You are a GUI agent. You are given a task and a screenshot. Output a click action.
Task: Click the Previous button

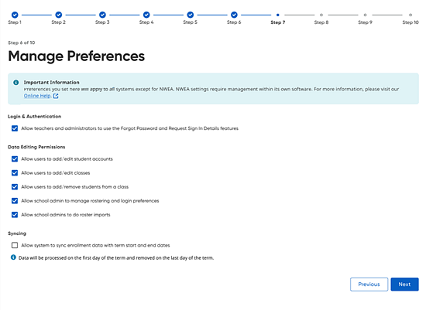tap(369, 284)
